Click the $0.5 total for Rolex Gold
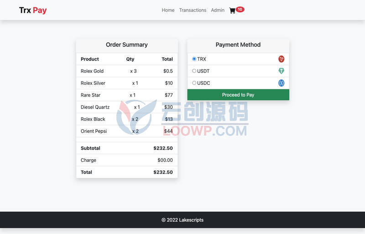 [168, 71]
